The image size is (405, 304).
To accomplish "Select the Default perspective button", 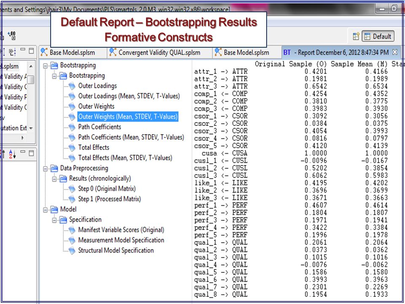I will click(378, 36).
